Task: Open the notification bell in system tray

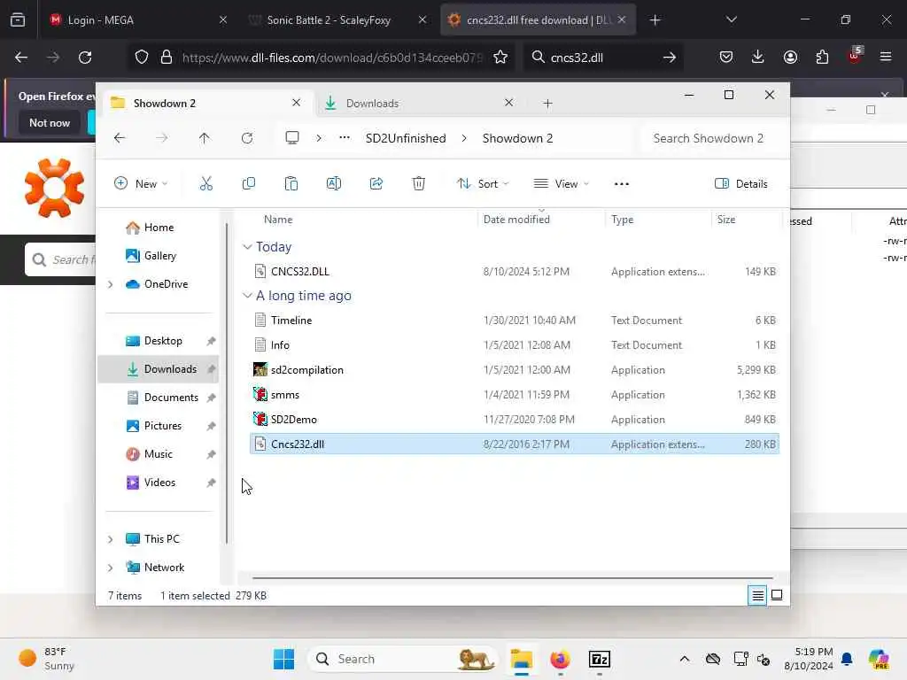Action: pyautogui.click(x=847, y=659)
